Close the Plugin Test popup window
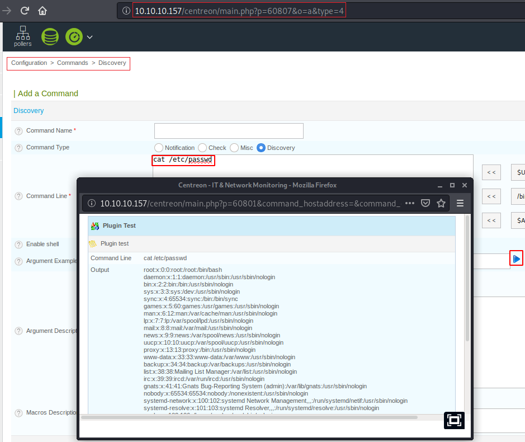525x442 pixels. click(465, 185)
